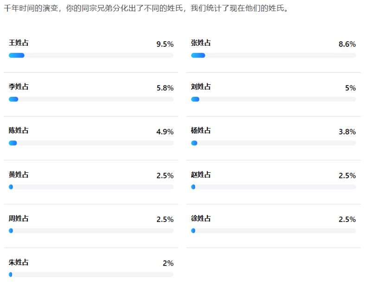Click the 3.8% value for 杨姓
371x284 pixels.
[x=347, y=132]
